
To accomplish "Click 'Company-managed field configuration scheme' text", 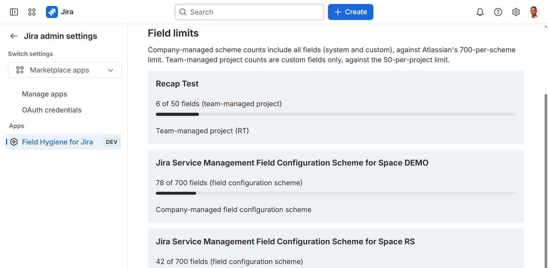I will pyautogui.click(x=233, y=210).
